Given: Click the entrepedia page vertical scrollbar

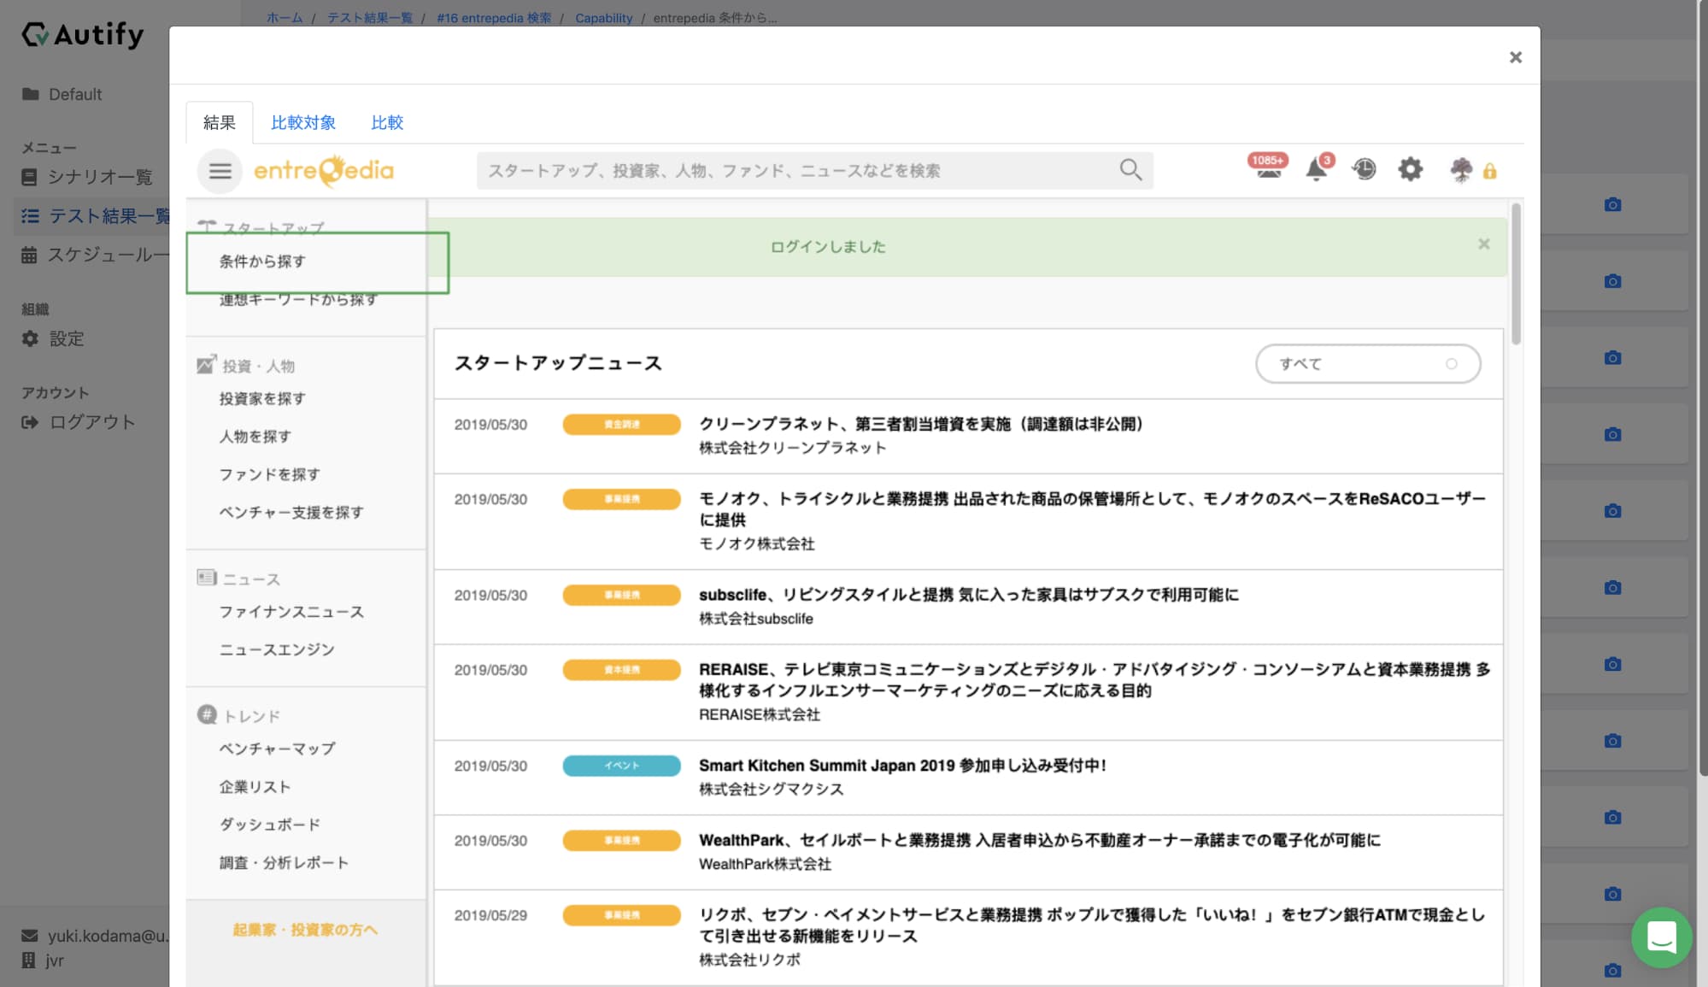Looking at the screenshot, I should tap(1516, 273).
